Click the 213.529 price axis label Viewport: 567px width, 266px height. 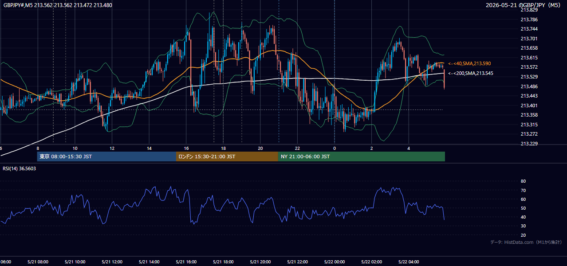click(529, 77)
